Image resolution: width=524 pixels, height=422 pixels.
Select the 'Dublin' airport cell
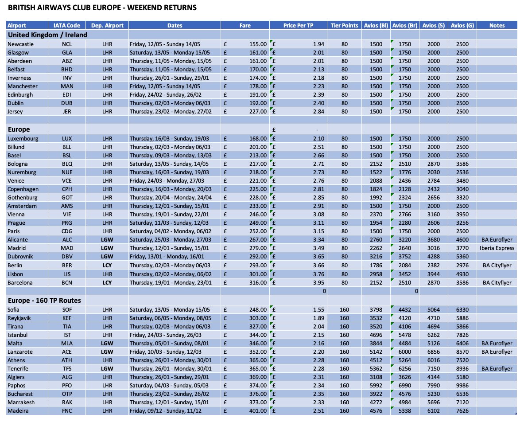(27, 103)
